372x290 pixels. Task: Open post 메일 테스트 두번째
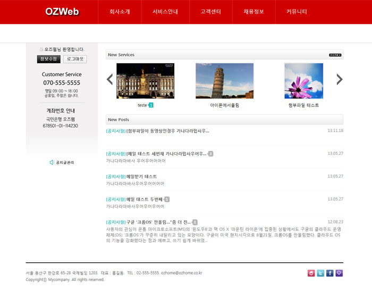(144, 199)
